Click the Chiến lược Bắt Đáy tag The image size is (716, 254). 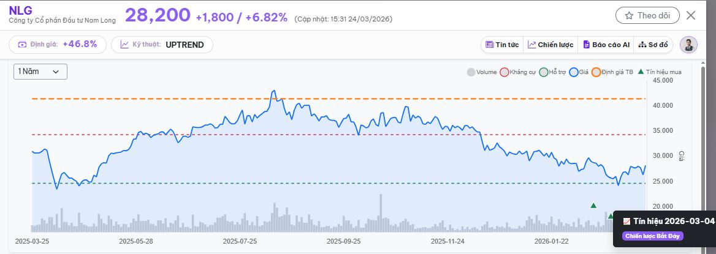pos(652,236)
